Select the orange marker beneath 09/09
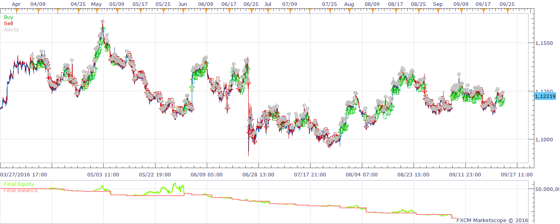This screenshot has height=224, width=560. pyautogui.click(x=461, y=10)
